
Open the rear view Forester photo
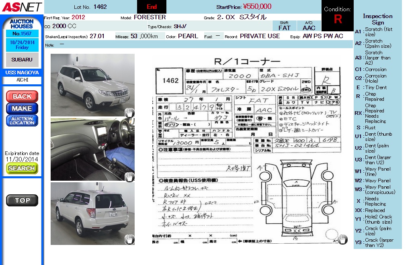point(92,213)
